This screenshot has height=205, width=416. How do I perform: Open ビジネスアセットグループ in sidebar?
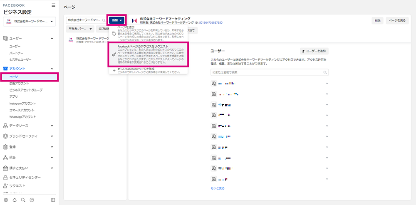pos(26,90)
